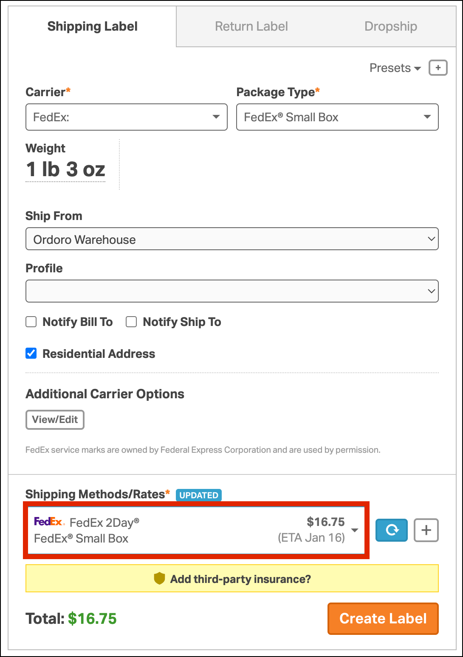
Task: Select the Shipping Label tab
Action: click(93, 26)
